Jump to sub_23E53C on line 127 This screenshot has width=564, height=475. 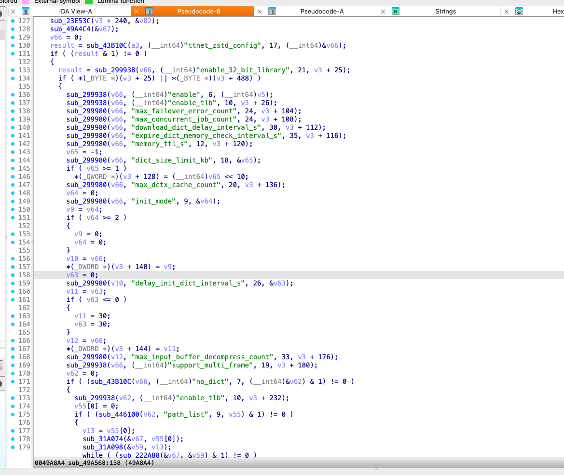coord(70,21)
